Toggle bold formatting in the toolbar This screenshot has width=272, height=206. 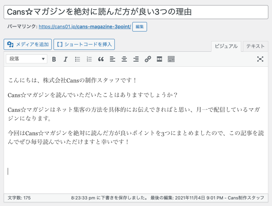(x=54, y=59)
